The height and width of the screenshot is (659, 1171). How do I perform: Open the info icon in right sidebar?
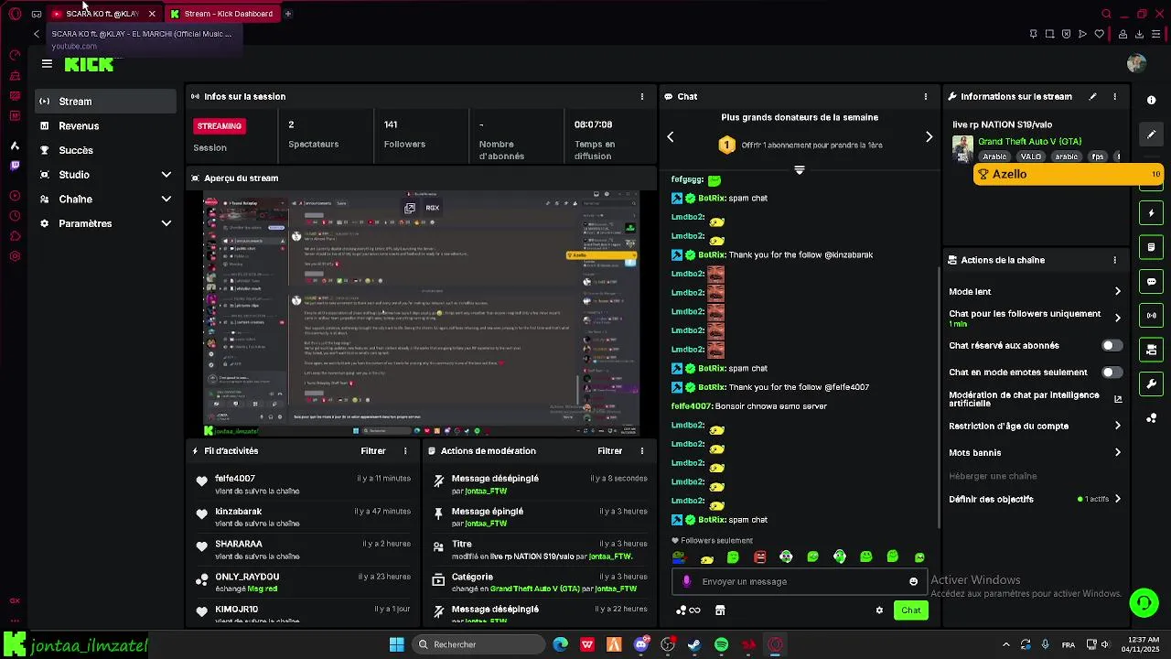pyautogui.click(x=1152, y=100)
